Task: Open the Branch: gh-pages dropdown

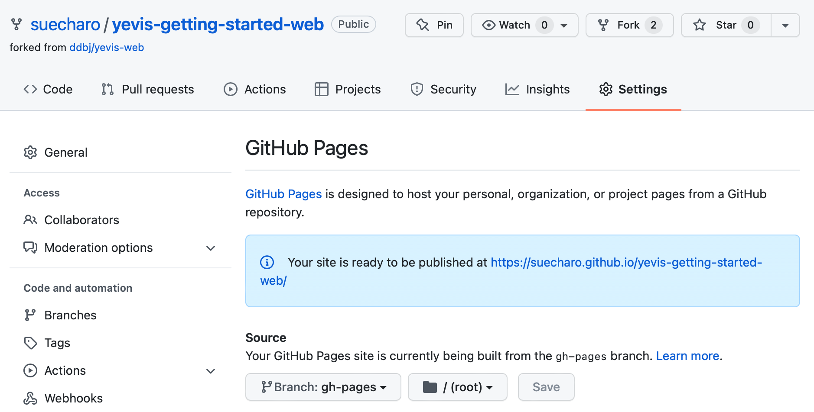Action: pos(323,387)
